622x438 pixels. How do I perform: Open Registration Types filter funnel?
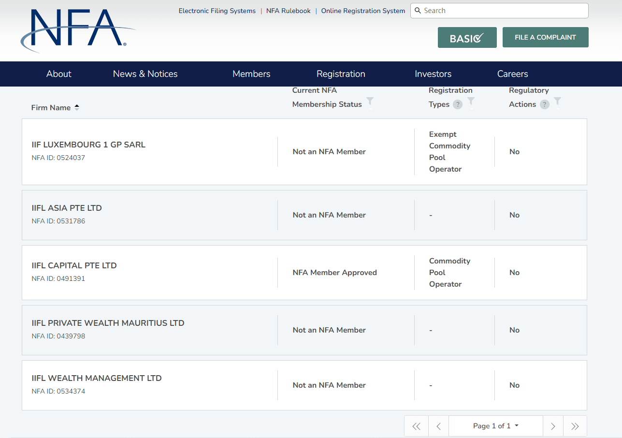coord(471,102)
